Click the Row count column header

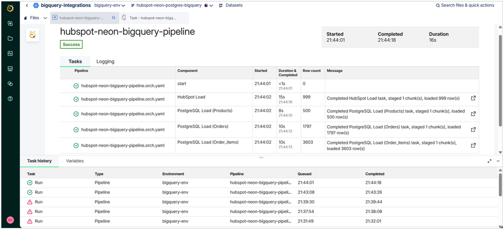[312, 71]
